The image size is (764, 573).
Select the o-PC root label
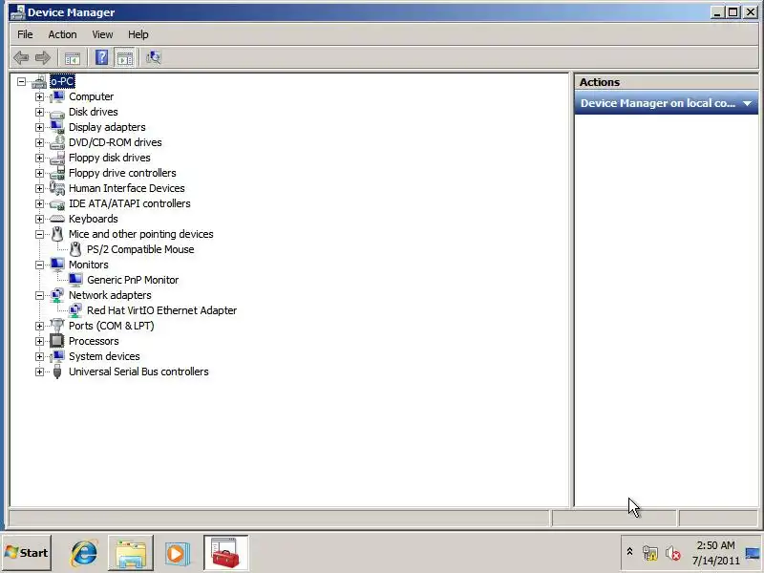coord(62,81)
